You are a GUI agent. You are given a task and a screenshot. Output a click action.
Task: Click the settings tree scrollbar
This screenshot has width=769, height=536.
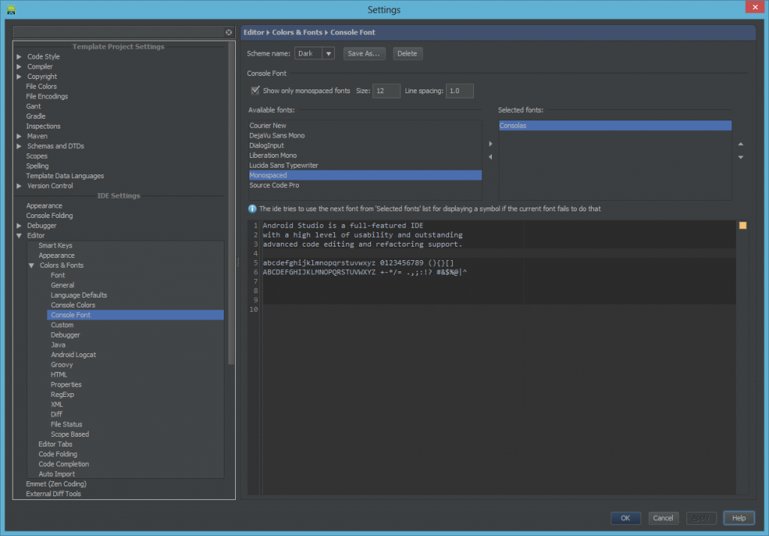[231, 204]
